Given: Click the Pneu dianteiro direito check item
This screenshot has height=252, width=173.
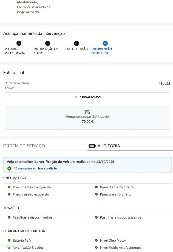Looking at the screenshot, I should (x=117, y=187).
